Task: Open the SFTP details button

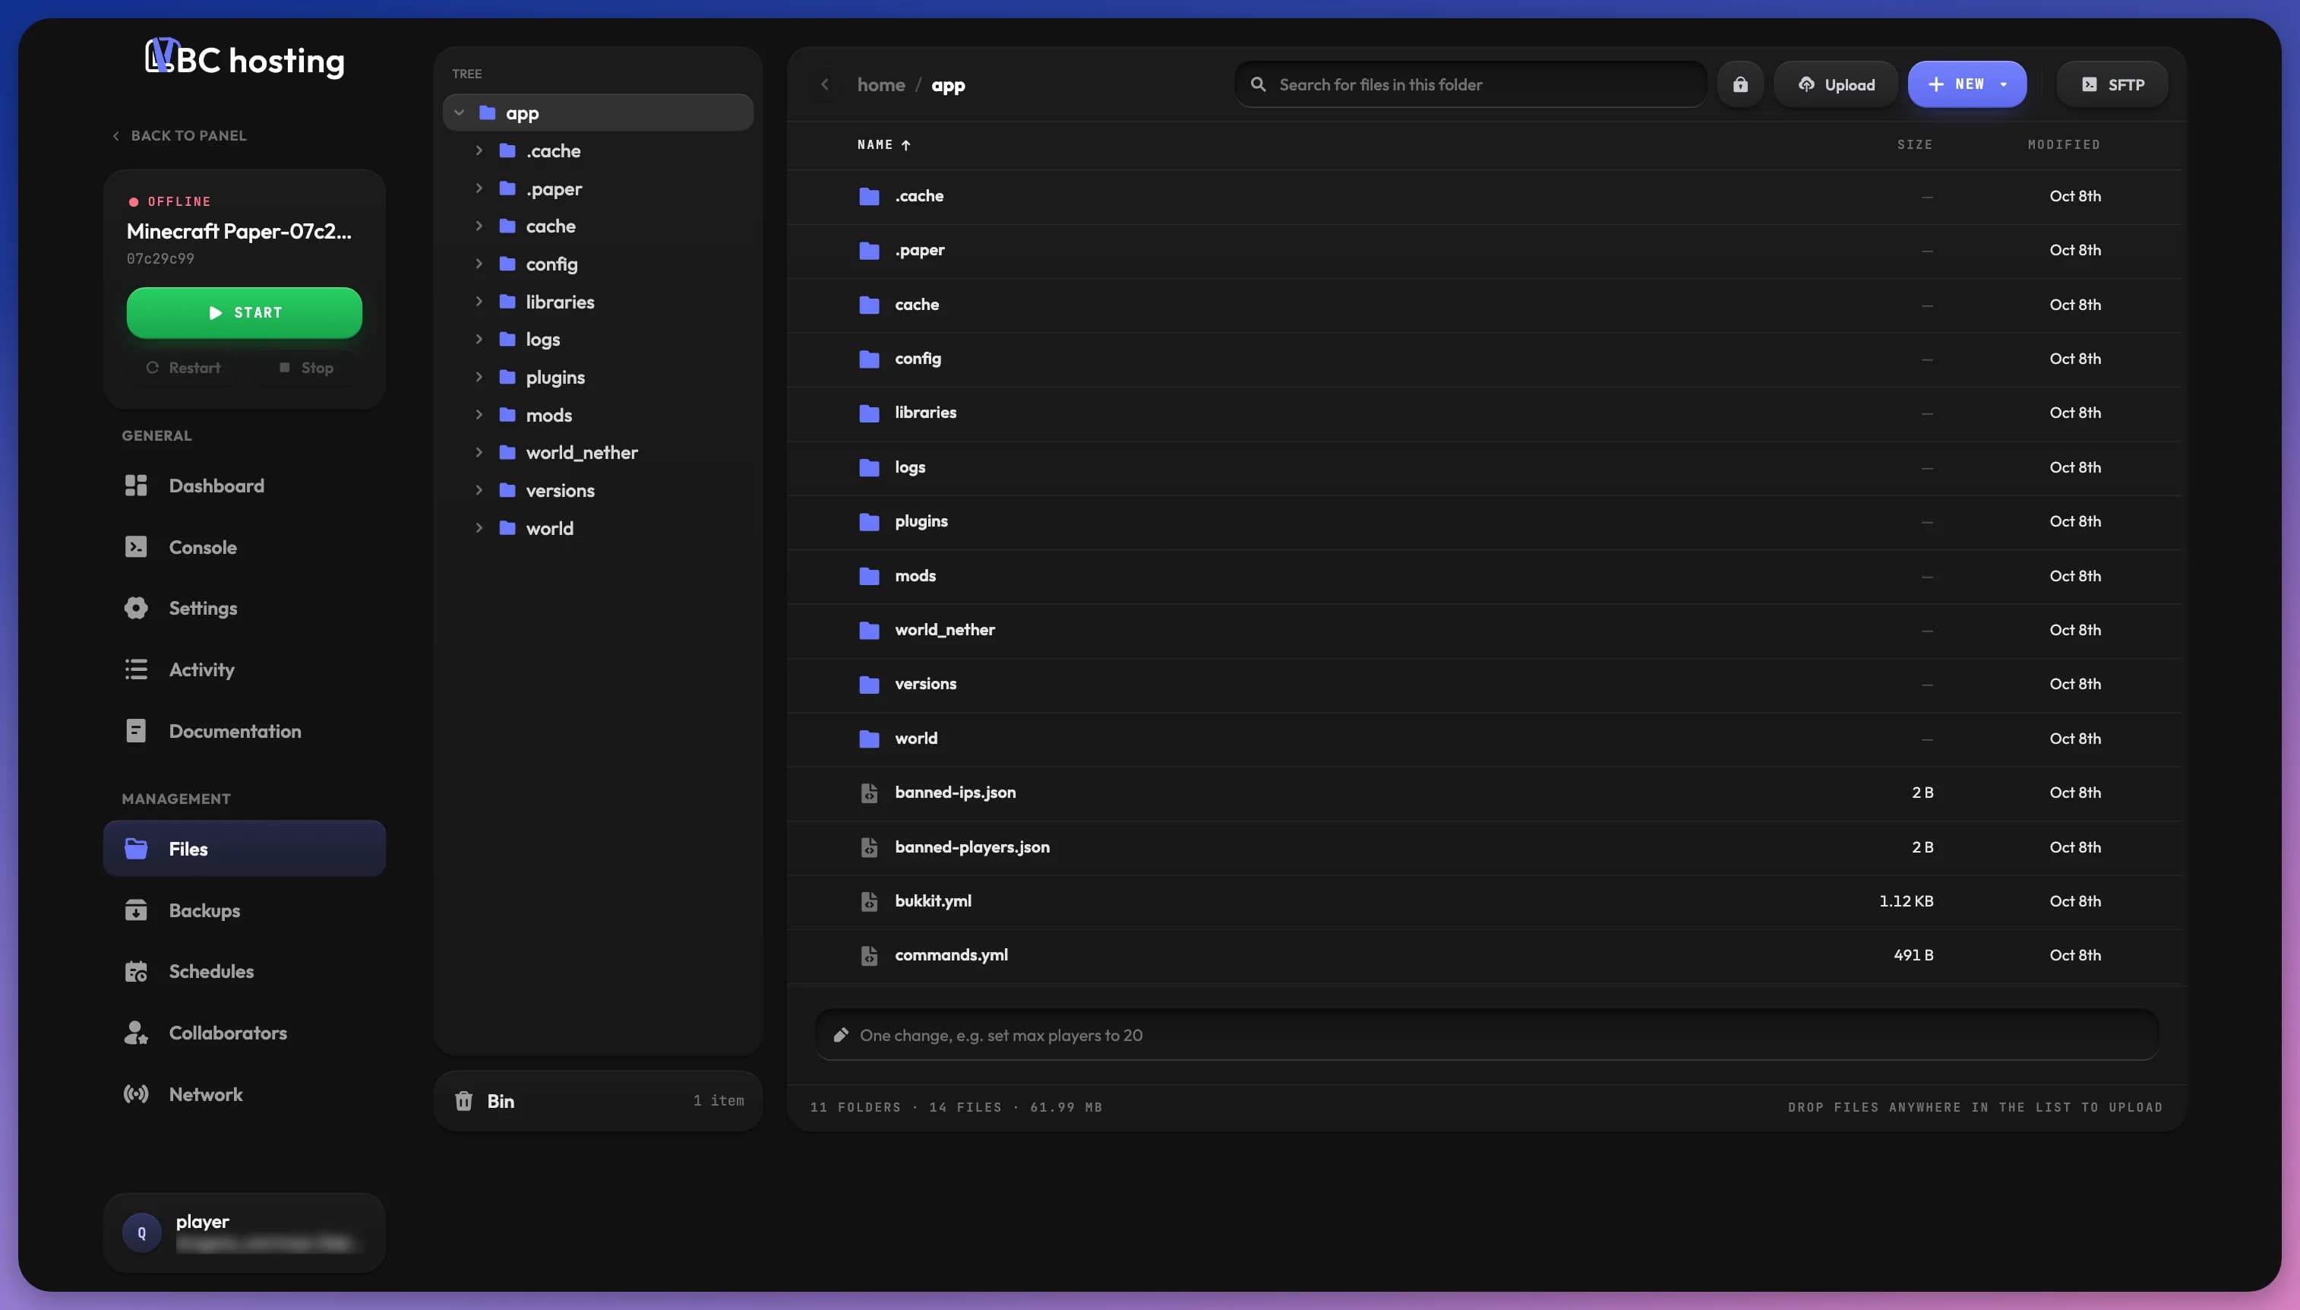Action: tap(2112, 84)
